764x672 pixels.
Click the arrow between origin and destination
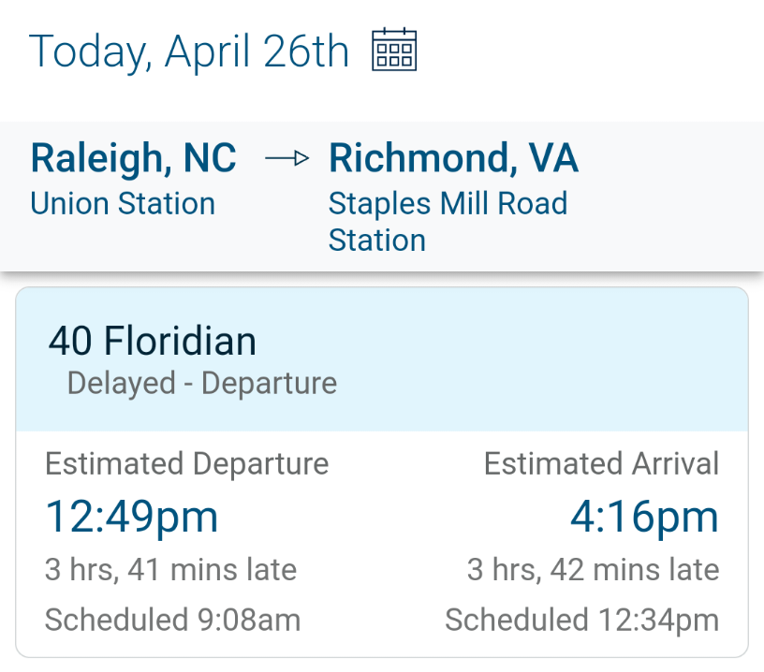pos(287,158)
